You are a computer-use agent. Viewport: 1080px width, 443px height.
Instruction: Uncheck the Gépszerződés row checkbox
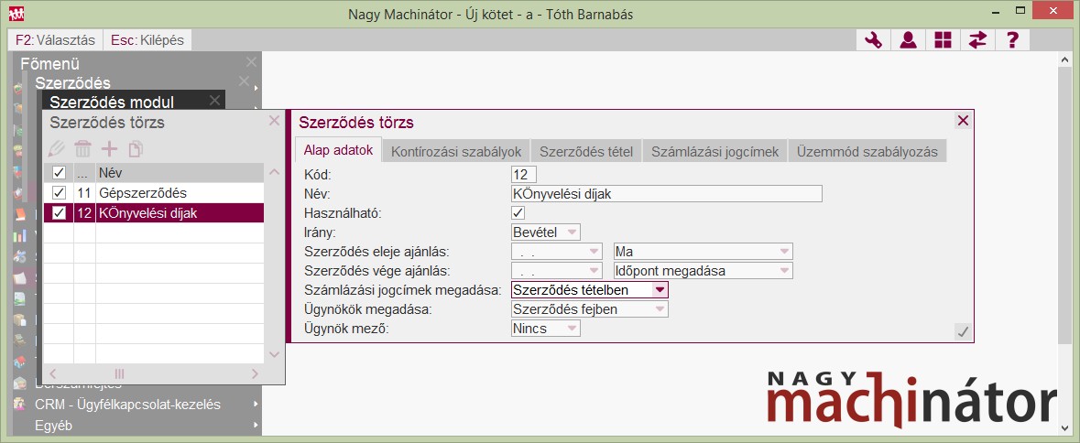tap(60, 193)
